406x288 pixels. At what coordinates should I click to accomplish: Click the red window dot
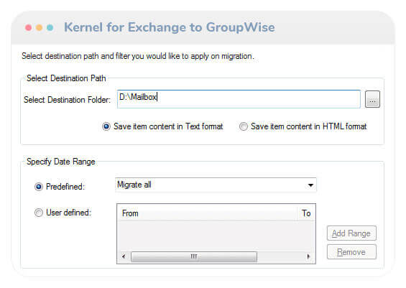pyautogui.click(x=29, y=27)
